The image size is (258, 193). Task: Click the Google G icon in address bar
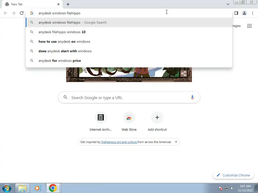pos(32,13)
